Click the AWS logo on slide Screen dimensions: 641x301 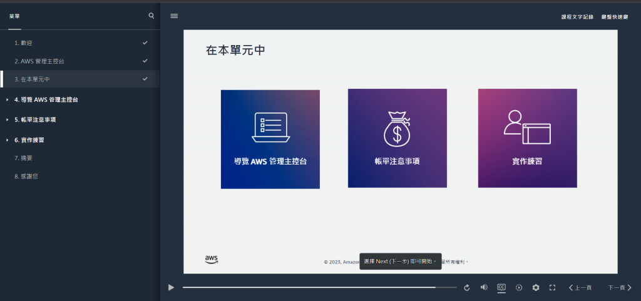[212, 259]
